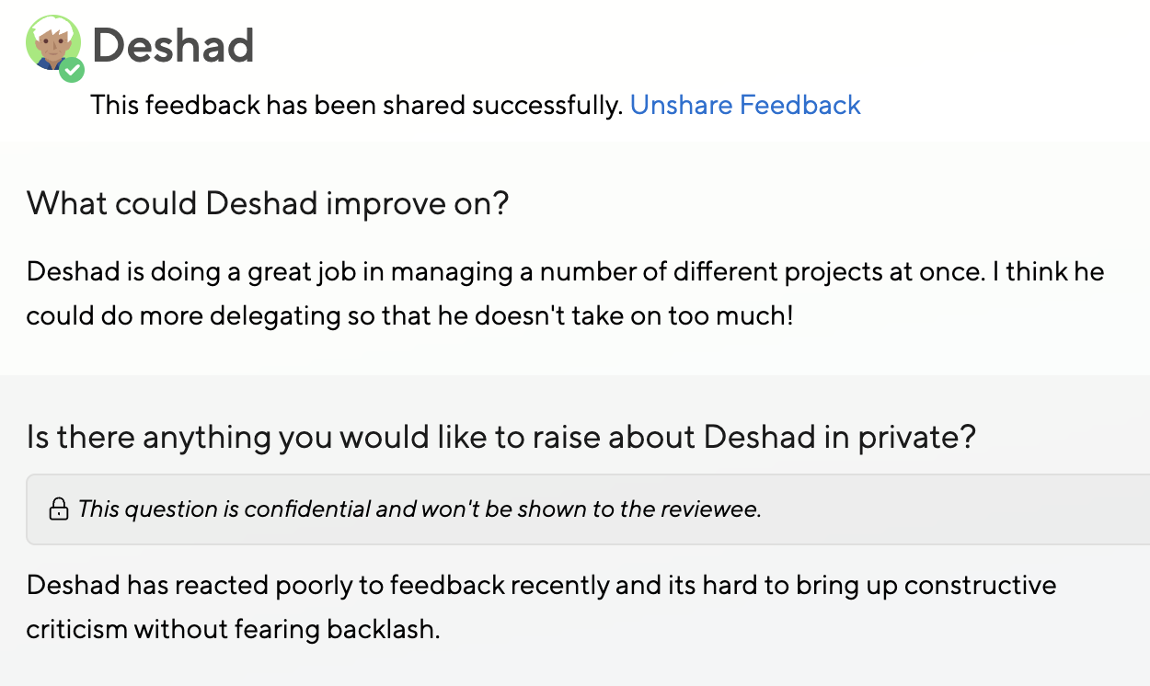Click Deshad's profile avatar picture
This screenshot has height=686, width=1150.
(x=52, y=43)
